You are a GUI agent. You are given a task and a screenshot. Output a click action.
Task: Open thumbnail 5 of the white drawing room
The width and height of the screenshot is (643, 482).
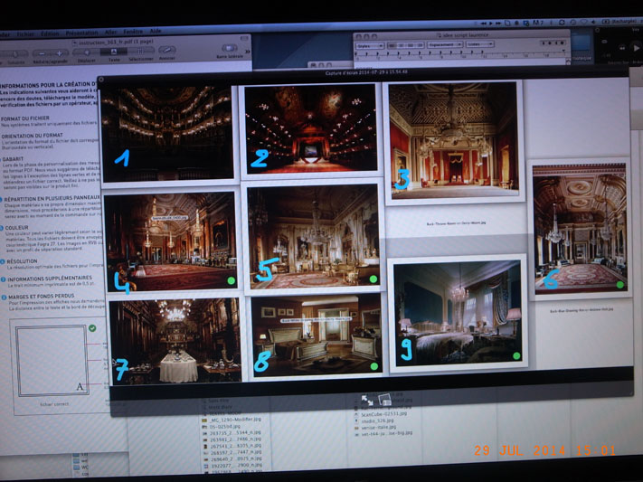click(x=313, y=236)
